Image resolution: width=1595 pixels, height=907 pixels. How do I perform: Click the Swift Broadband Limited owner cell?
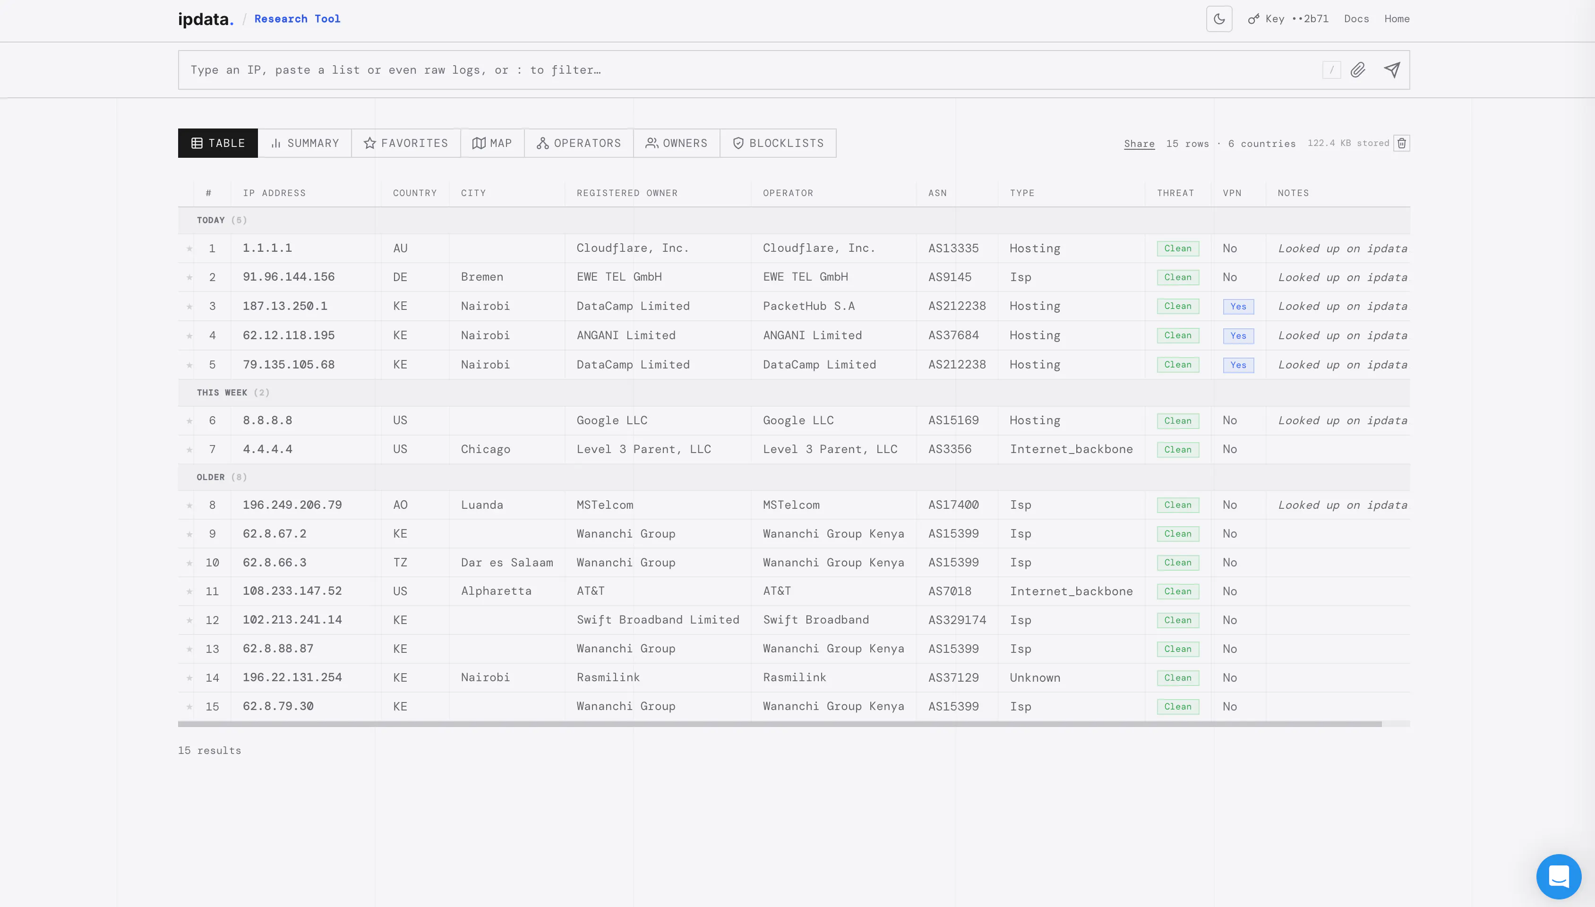point(658,620)
